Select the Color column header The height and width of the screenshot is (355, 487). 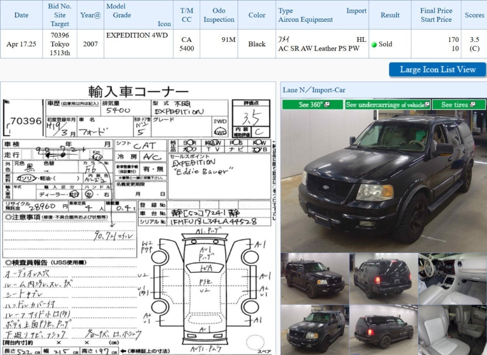[x=257, y=15]
